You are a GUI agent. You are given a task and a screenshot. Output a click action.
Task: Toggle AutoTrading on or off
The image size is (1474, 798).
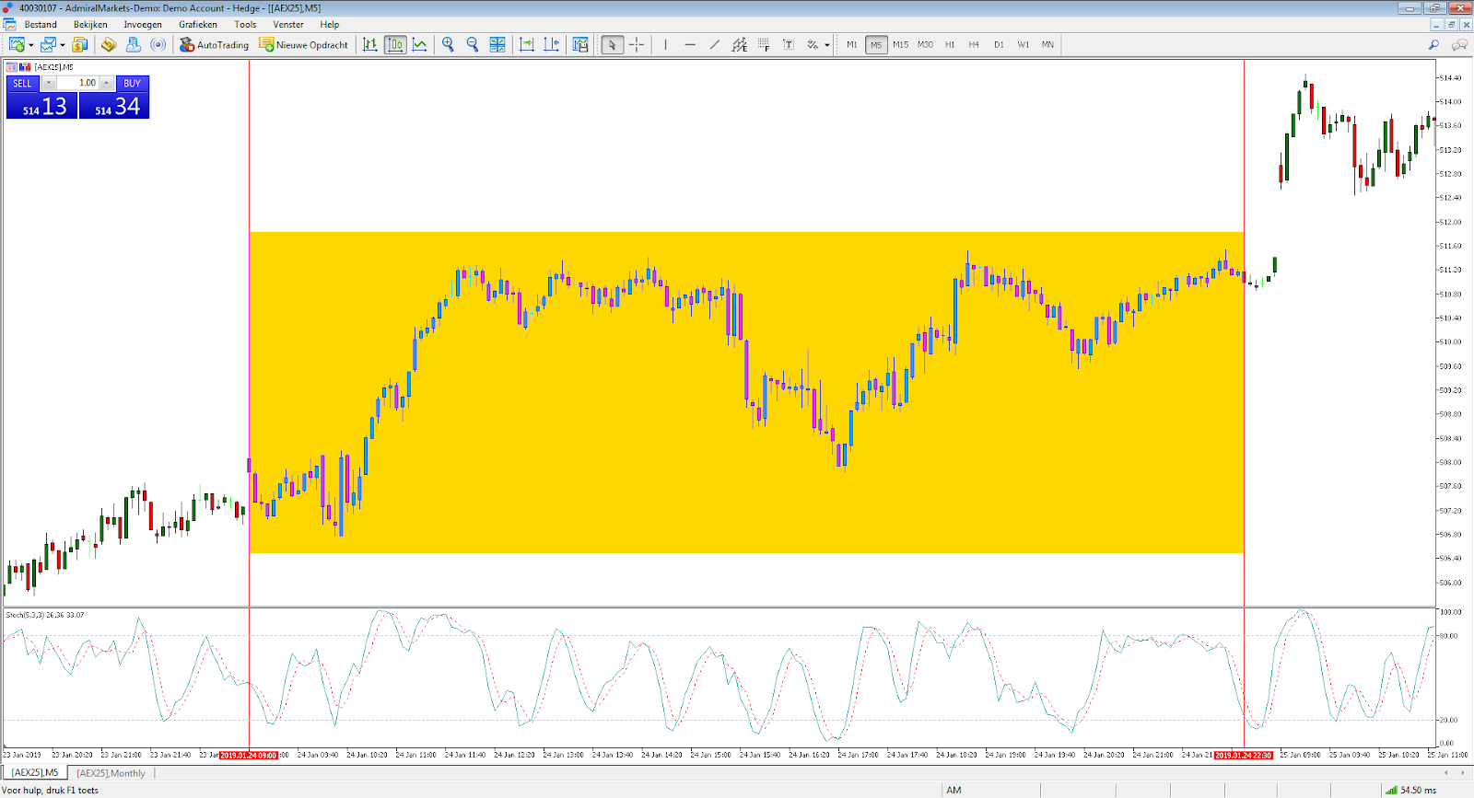(214, 44)
